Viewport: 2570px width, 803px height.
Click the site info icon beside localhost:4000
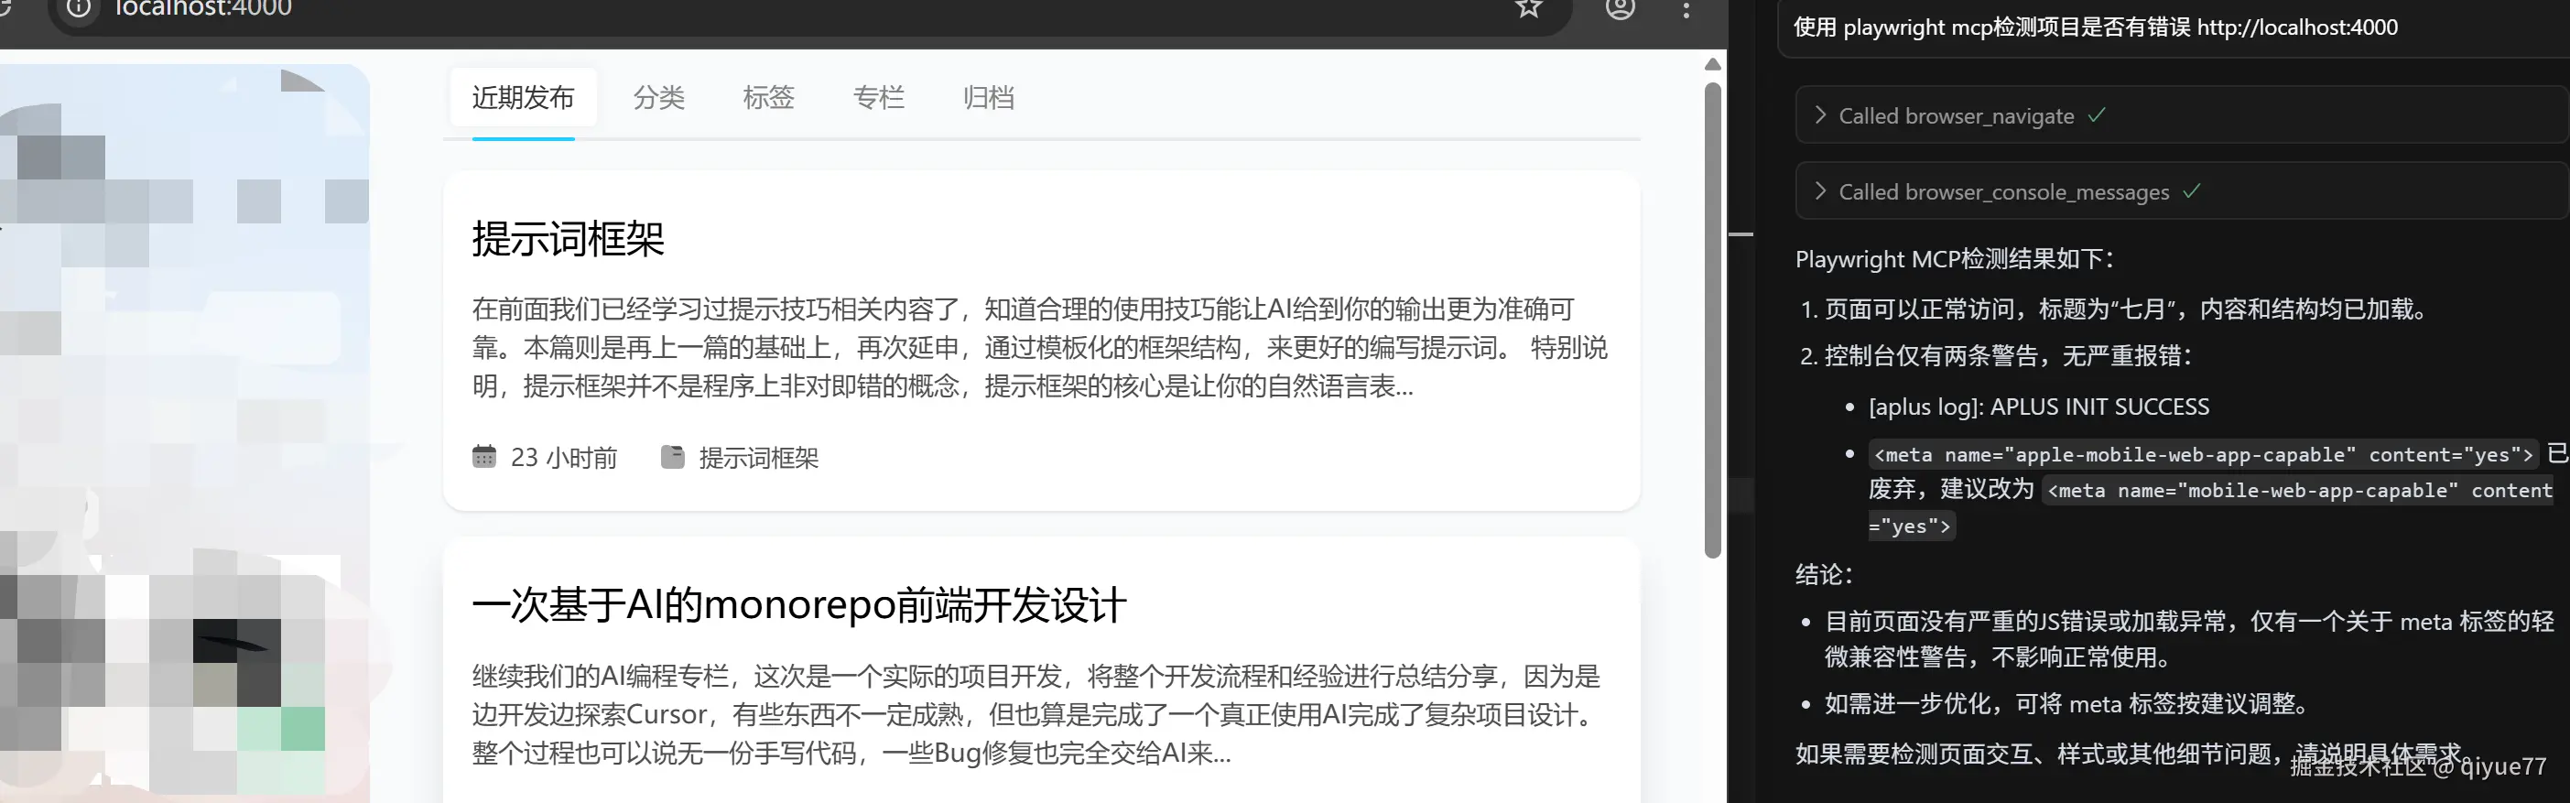[x=79, y=8]
